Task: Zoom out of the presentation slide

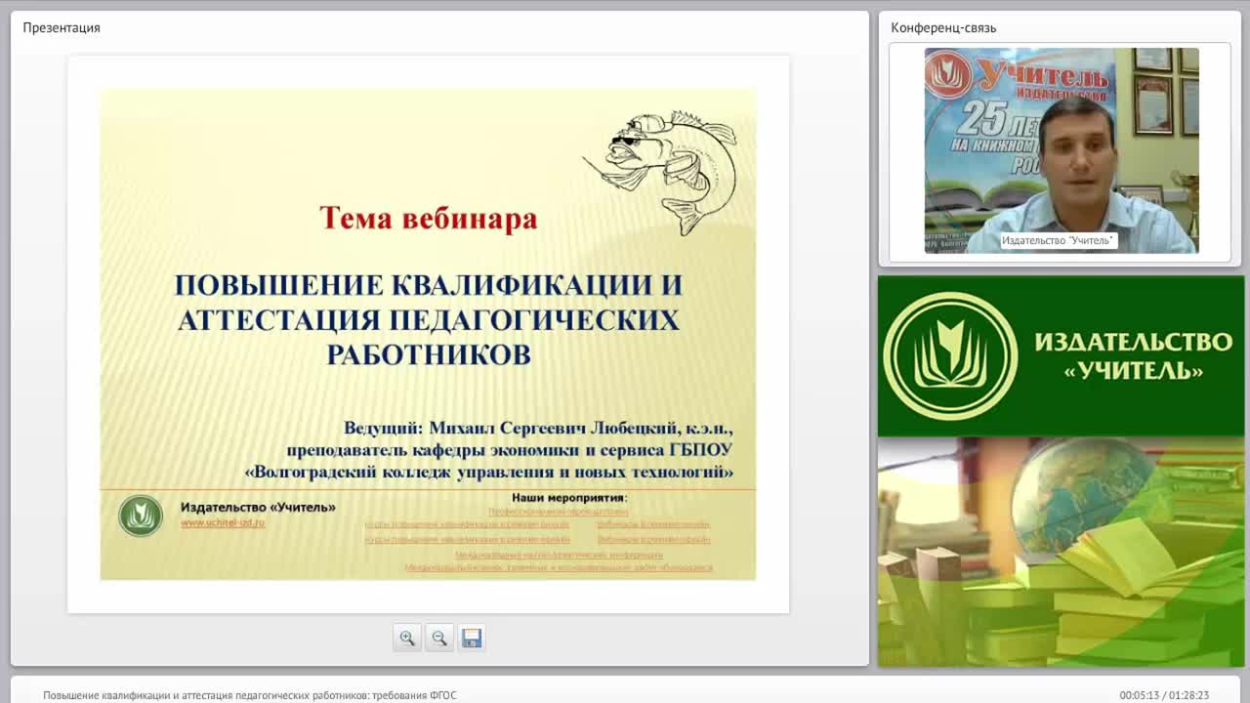Action: pyautogui.click(x=439, y=638)
